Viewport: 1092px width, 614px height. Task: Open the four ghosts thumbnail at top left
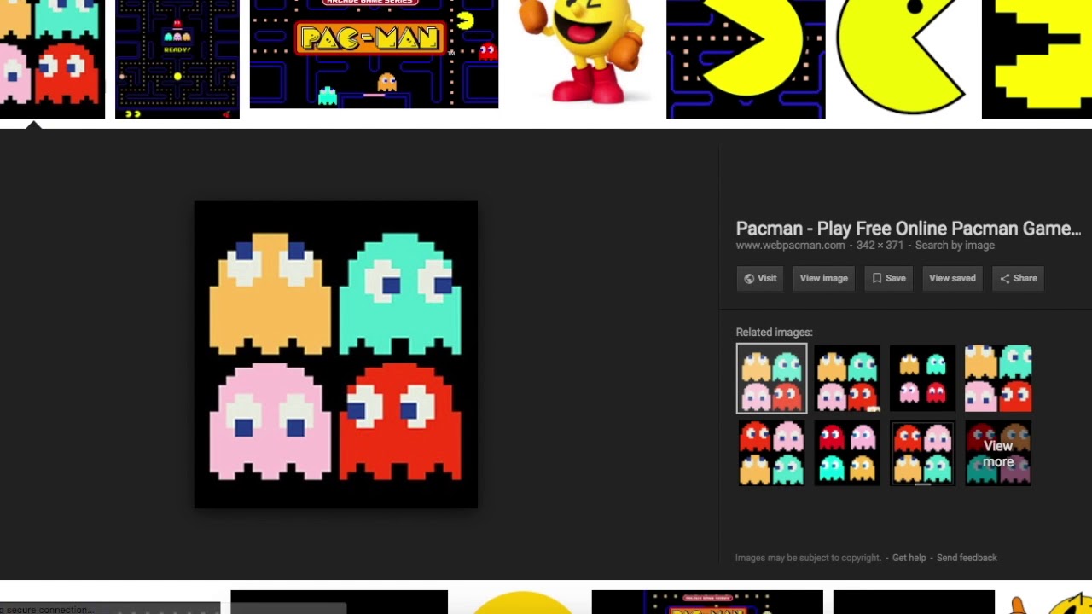pos(52,59)
